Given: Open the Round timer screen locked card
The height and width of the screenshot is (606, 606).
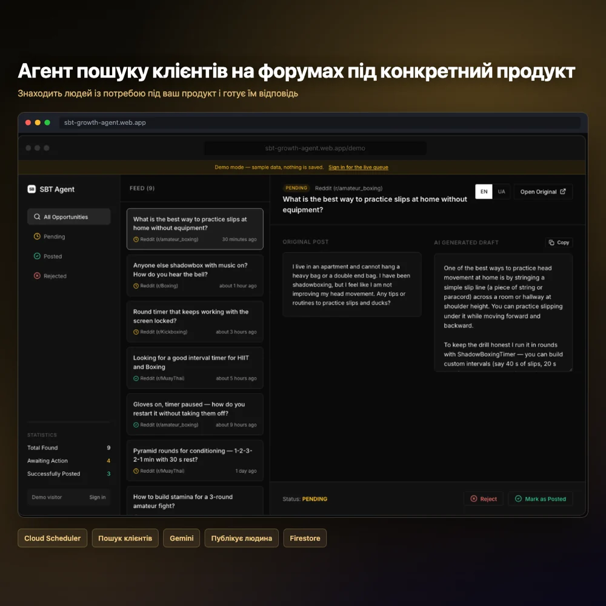Looking at the screenshot, I should [195, 322].
